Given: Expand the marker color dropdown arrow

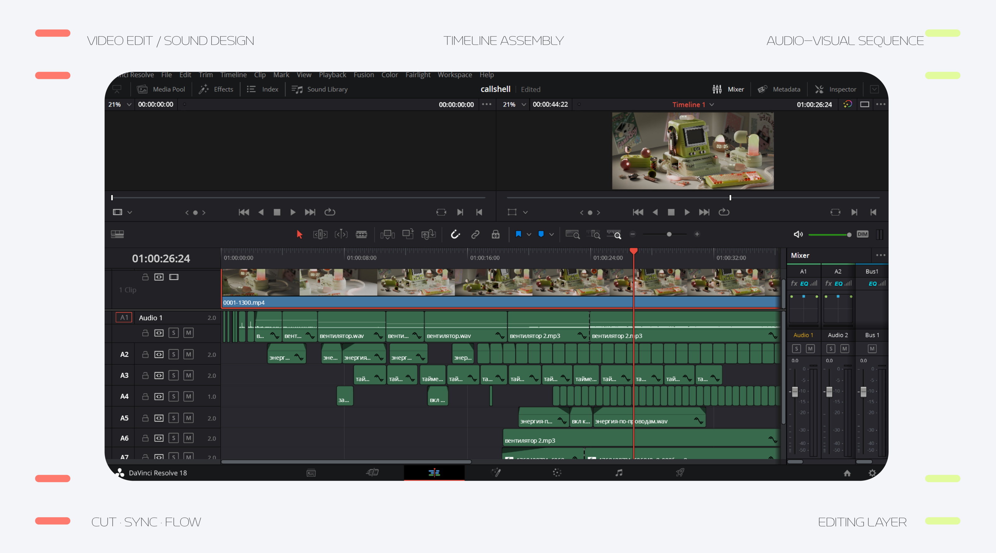Looking at the screenshot, I should pos(552,234).
